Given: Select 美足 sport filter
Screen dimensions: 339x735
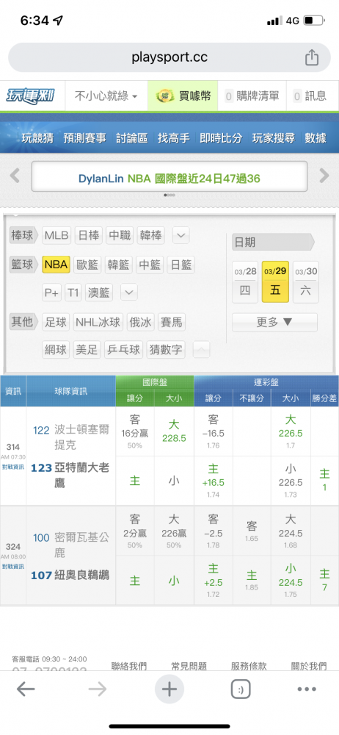Looking at the screenshot, I should pos(87,350).
